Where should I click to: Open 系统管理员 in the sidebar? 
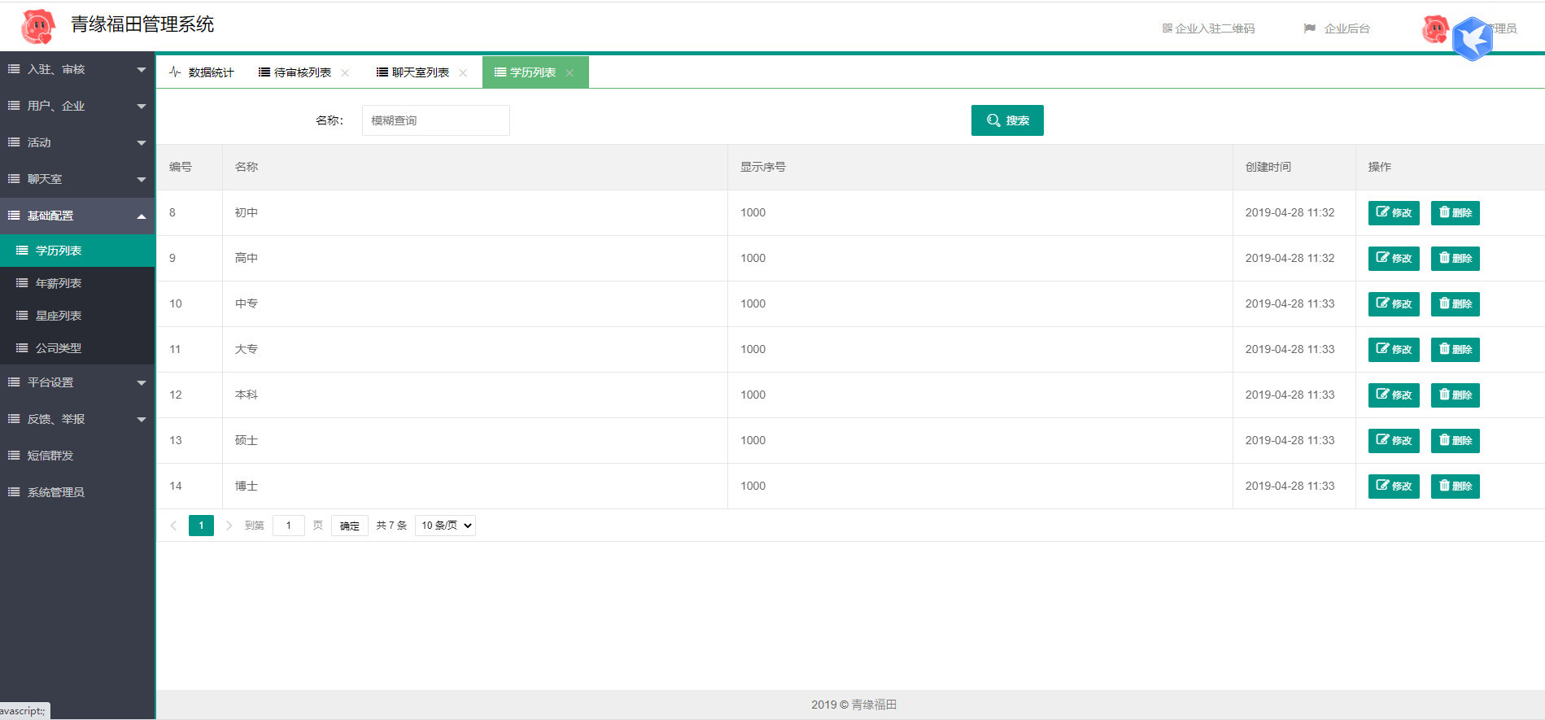[x=77, y=492]
